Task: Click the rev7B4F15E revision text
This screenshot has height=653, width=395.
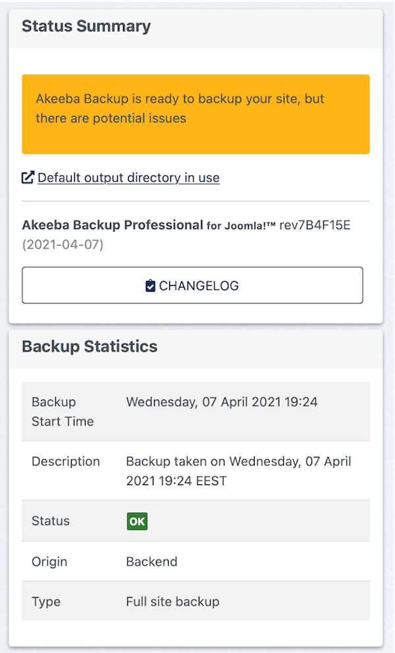Action: [315, 225]
